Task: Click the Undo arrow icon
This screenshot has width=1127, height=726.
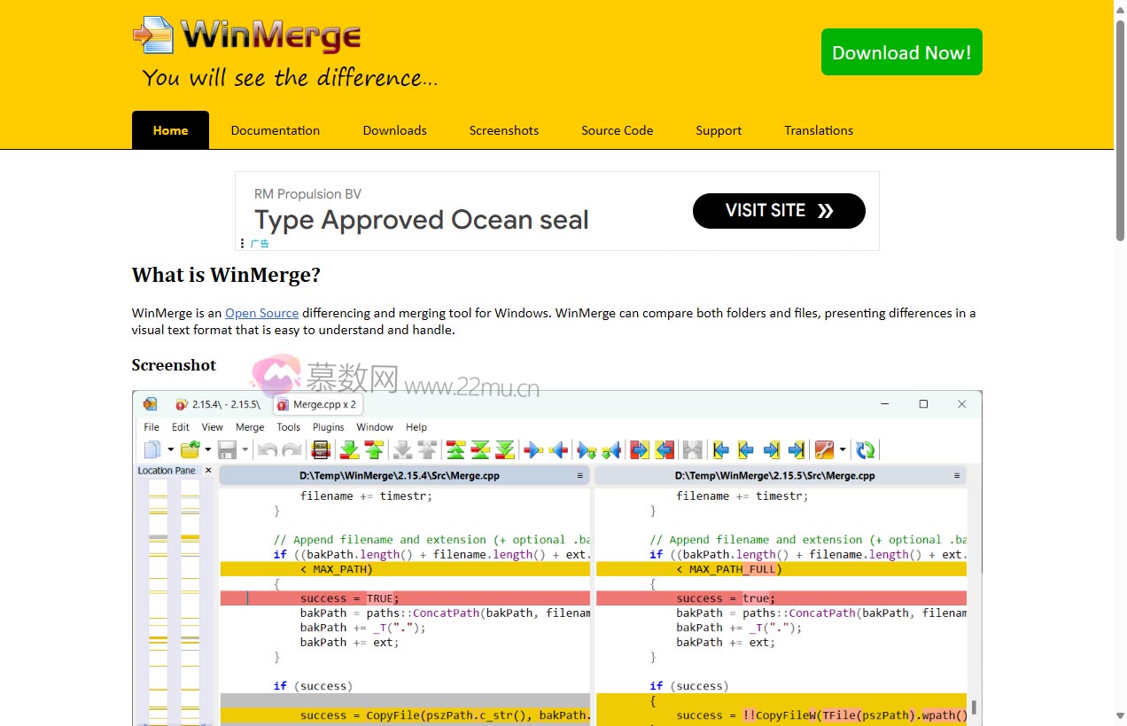Action: pos(266,449)
